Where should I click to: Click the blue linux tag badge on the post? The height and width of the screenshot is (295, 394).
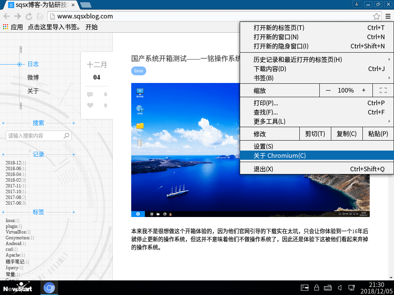tap(139, 71)
